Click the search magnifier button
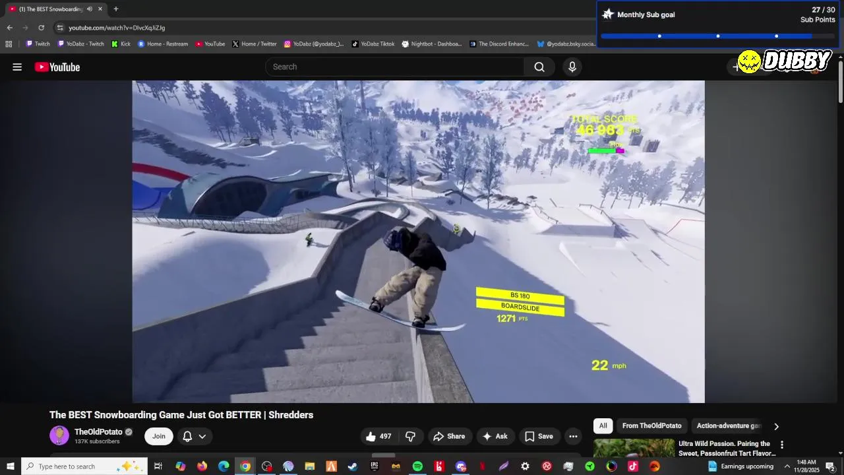 pos(539,67)
